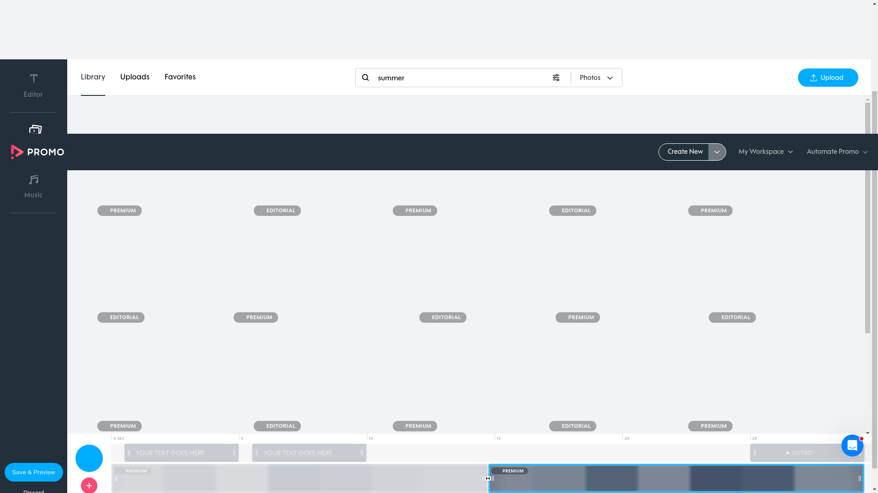The image size is (878, 493).
Task: Grab right trim handle of highlighted video clip
Action: click(x=859, y=478)
